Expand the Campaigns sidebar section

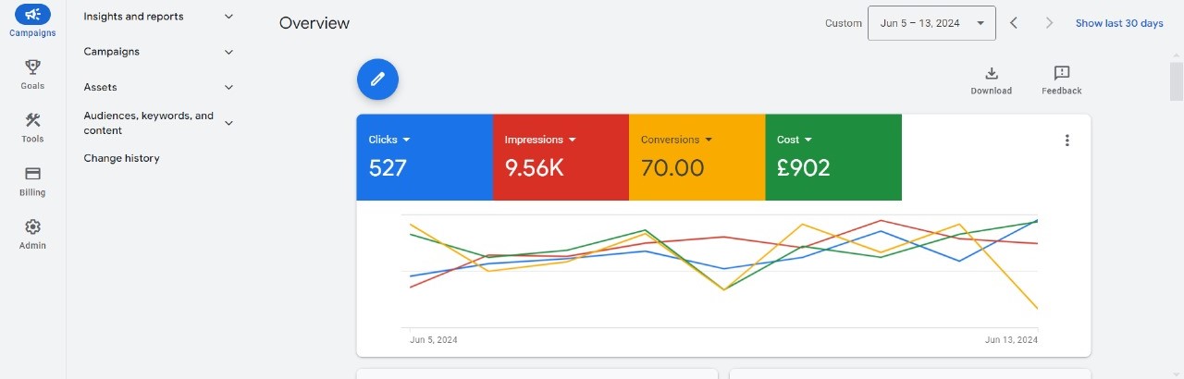[228, 52]
